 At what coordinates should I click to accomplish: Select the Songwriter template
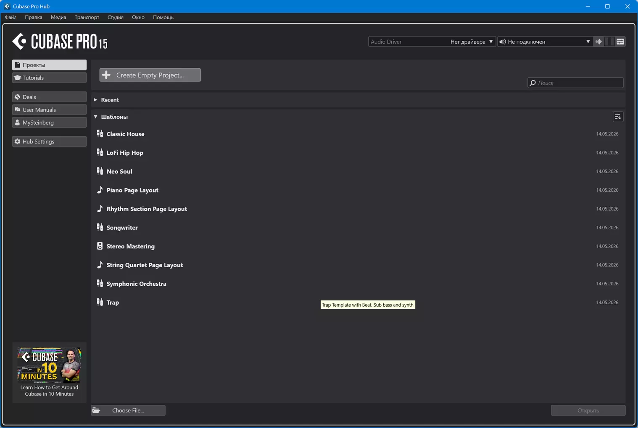pos(122,227)
